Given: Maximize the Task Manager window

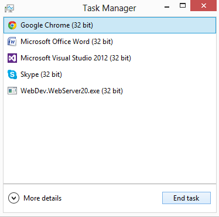Looking at the screenshot, I should [x=183, y=6].
